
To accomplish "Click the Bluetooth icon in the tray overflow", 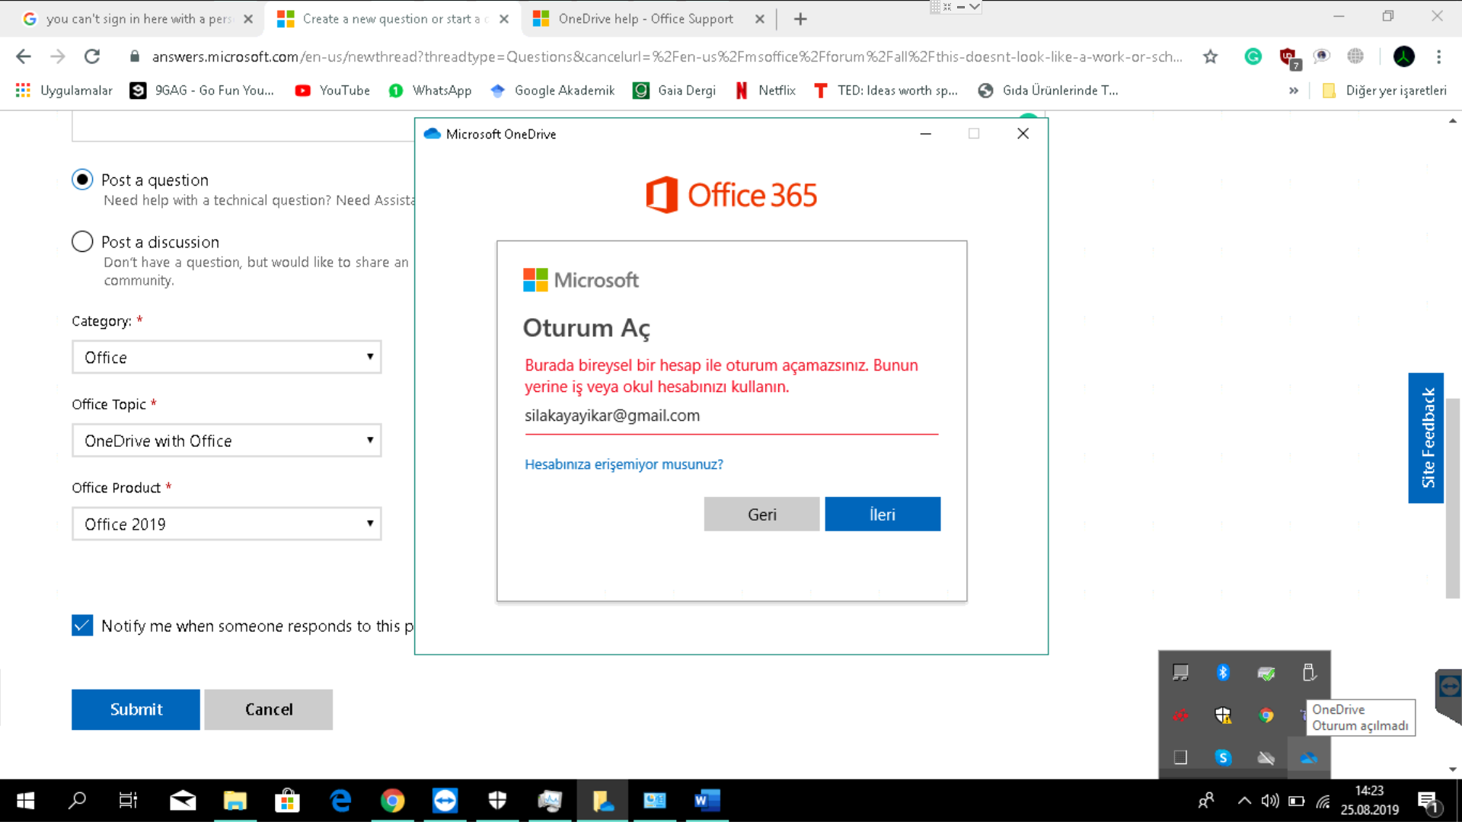I will 1223,672.
